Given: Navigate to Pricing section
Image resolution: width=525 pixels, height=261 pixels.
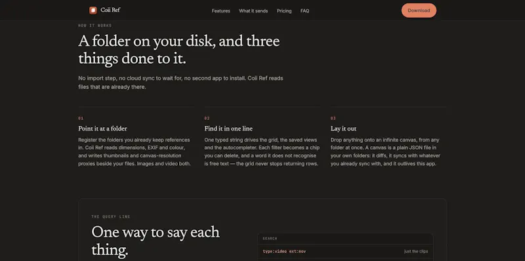Looking at the screenshot, I should pos(284,10).
